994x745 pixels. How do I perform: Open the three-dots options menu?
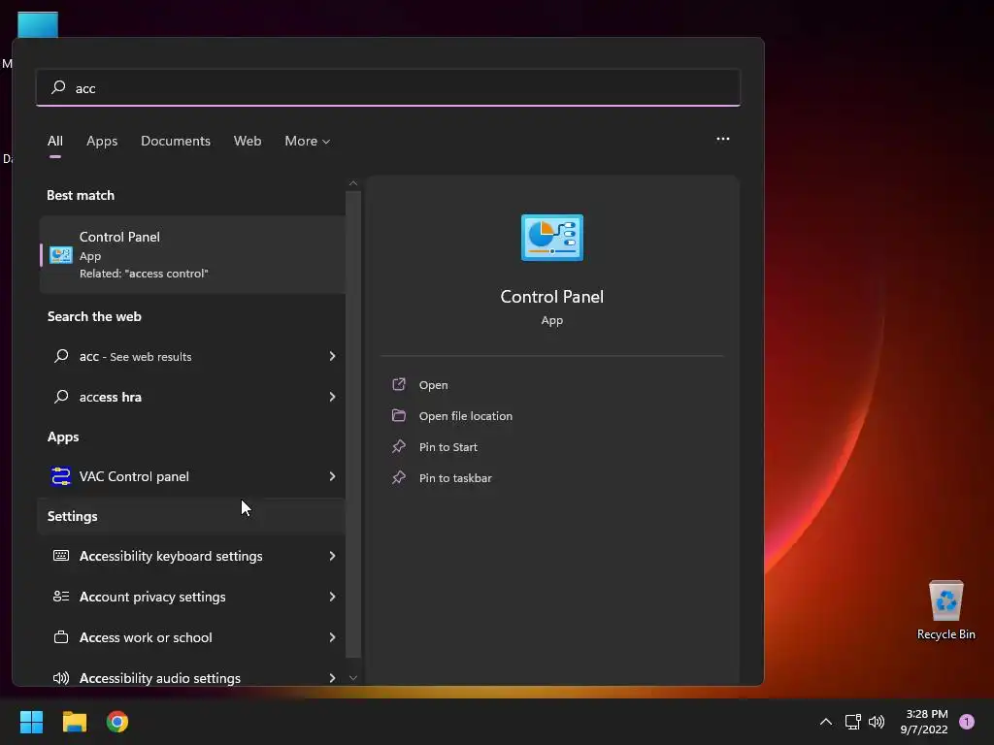[722, 139]
